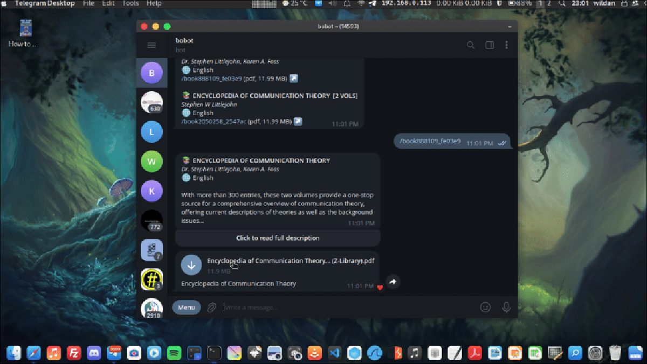Click the bobot chat title header
This screenshot has height=364, width=647.
[x=184, y=40]
